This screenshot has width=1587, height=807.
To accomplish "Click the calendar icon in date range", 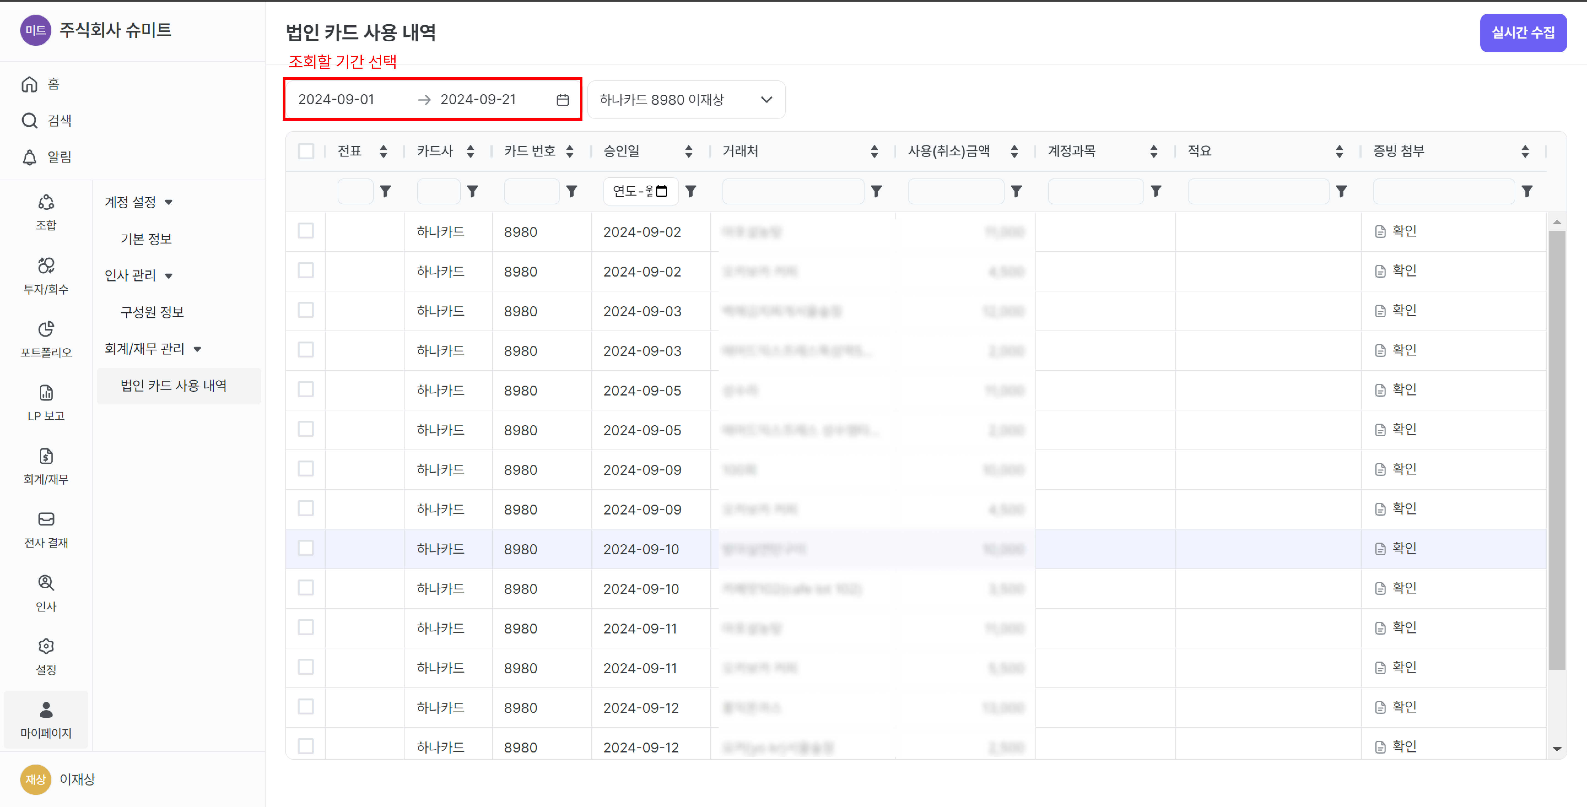I will point(562,100).
